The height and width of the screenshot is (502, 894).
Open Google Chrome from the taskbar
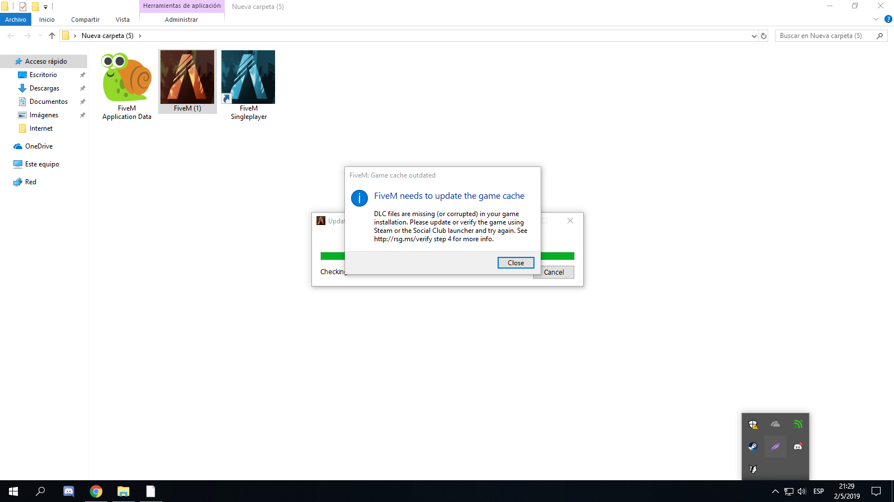[96, 491]
